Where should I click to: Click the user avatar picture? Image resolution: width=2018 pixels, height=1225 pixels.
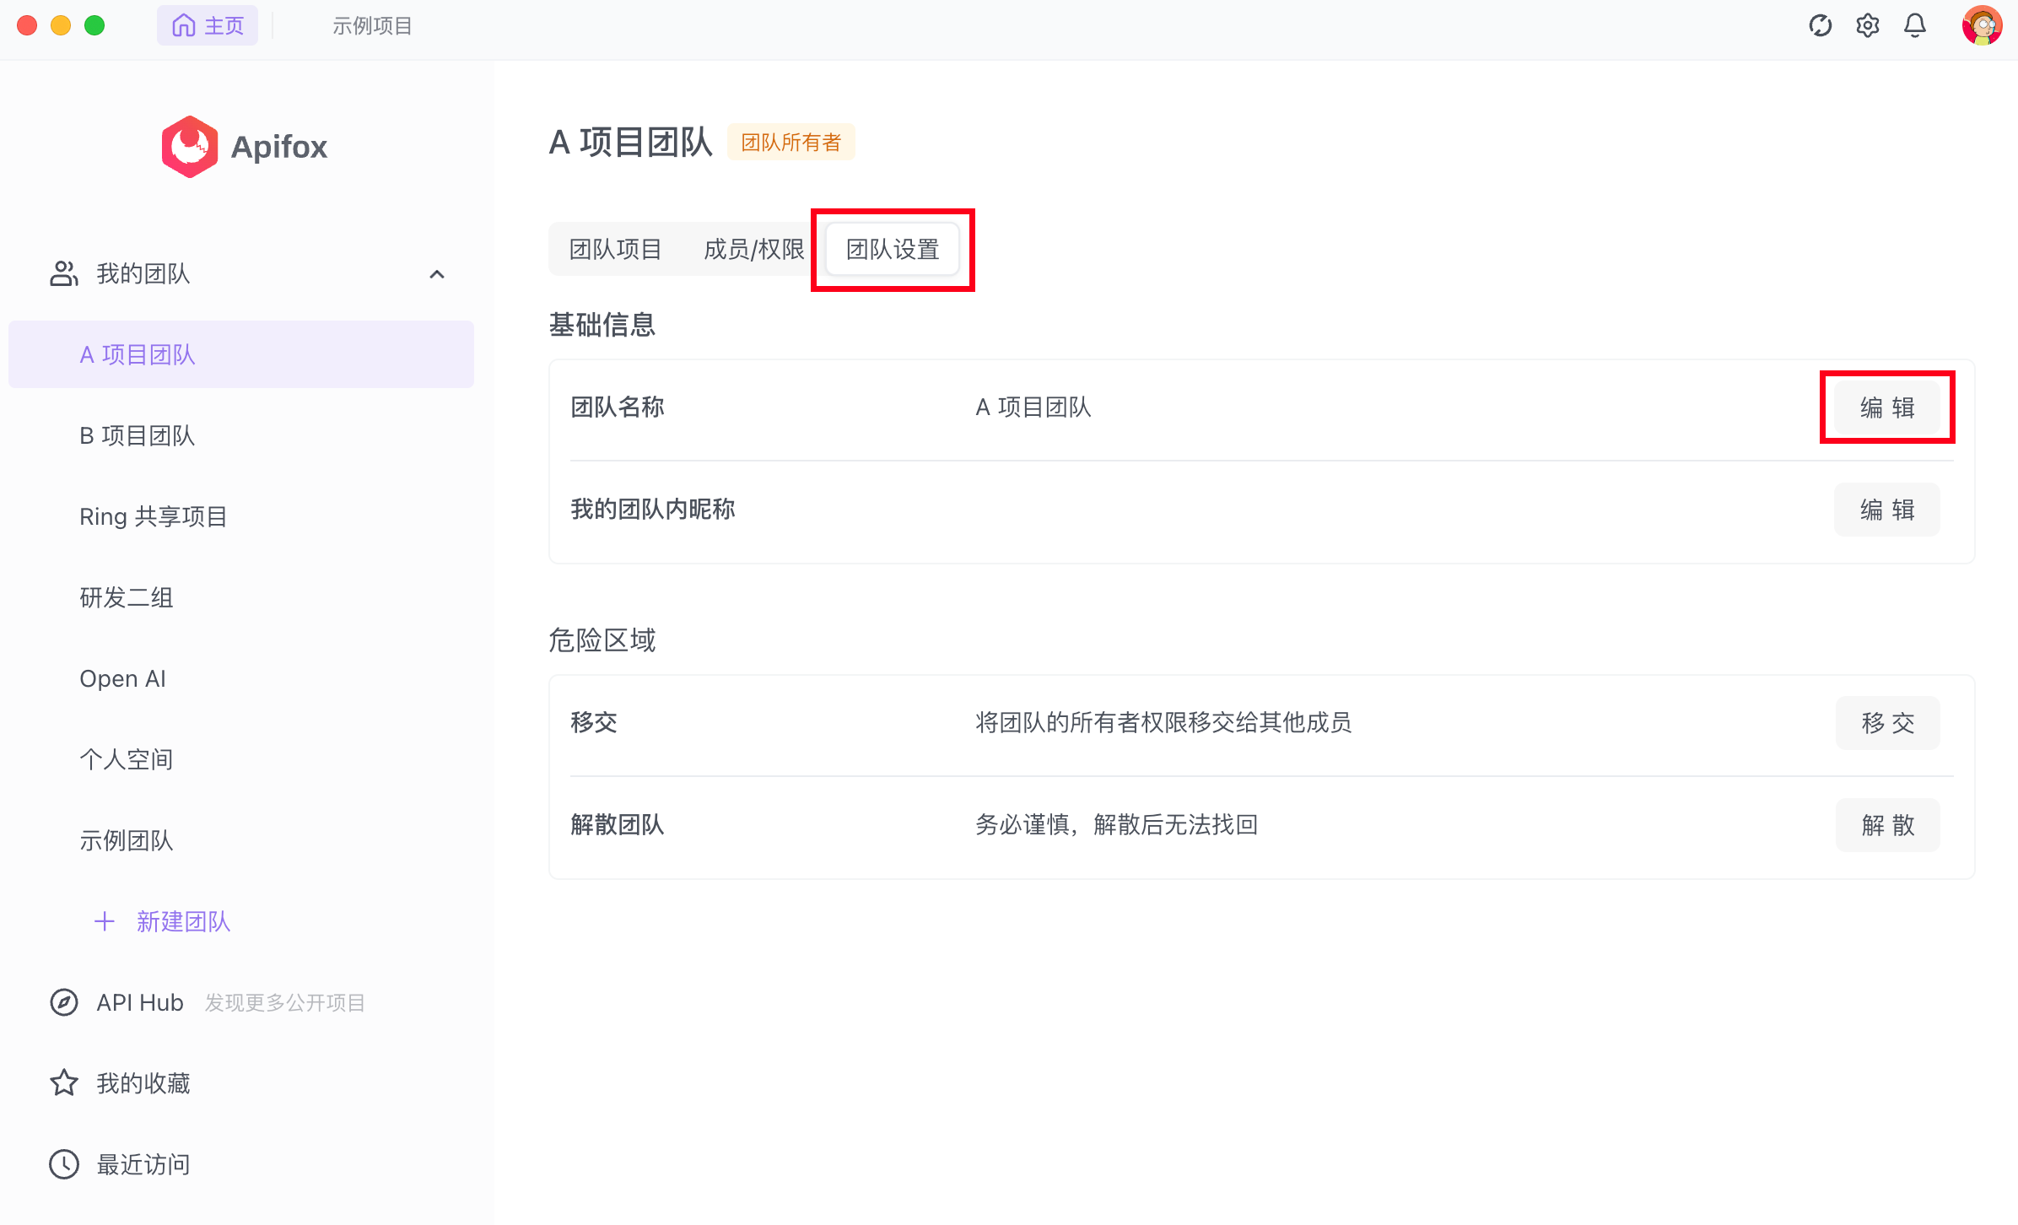click(1981, 26)
